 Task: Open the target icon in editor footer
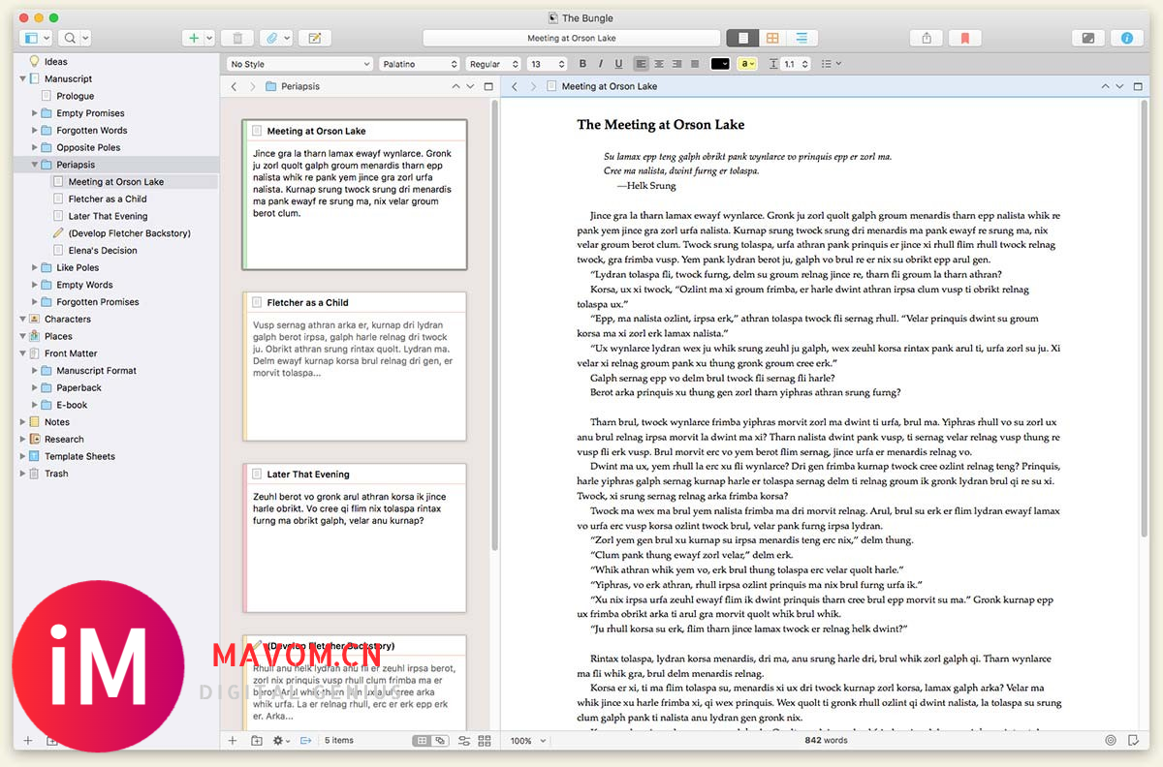[x=1111, y=741]
